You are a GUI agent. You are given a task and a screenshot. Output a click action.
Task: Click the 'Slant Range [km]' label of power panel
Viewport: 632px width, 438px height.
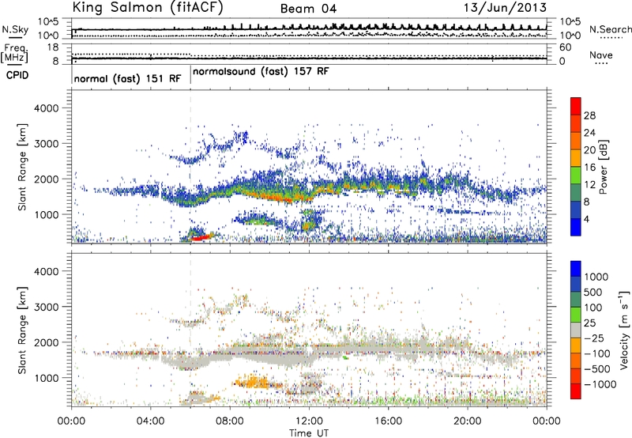click(23, 167)
